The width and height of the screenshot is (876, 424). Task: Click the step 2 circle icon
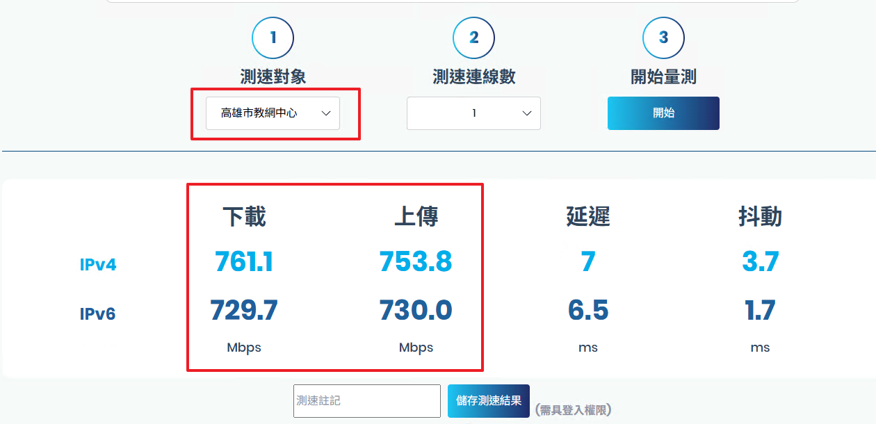click(x=473, y=38)
